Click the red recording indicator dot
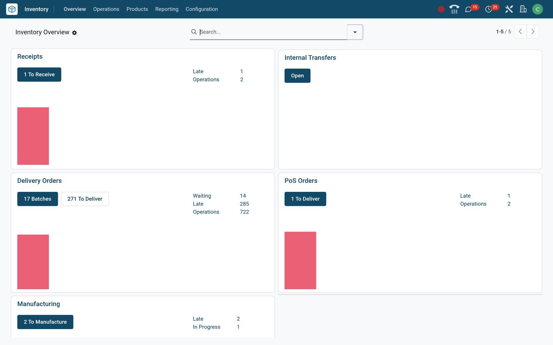This screenshot has width=553, height=345. click(x=441, y=9)
